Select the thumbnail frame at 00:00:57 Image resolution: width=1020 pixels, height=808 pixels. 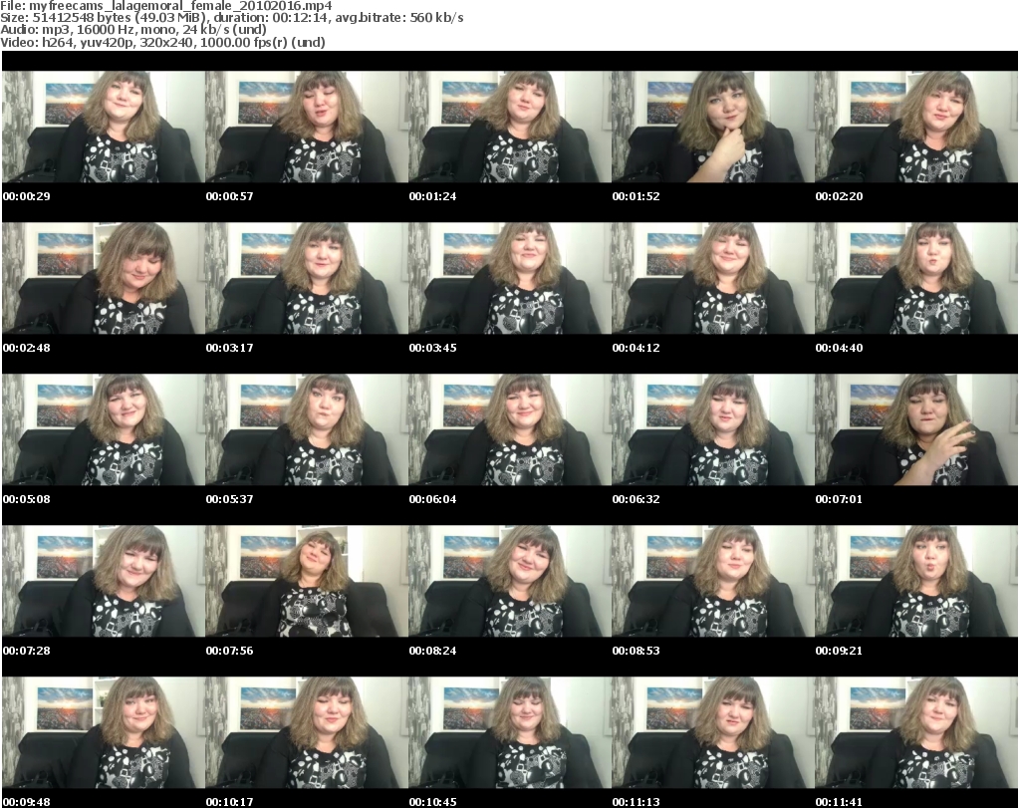[x=307, y=127]
